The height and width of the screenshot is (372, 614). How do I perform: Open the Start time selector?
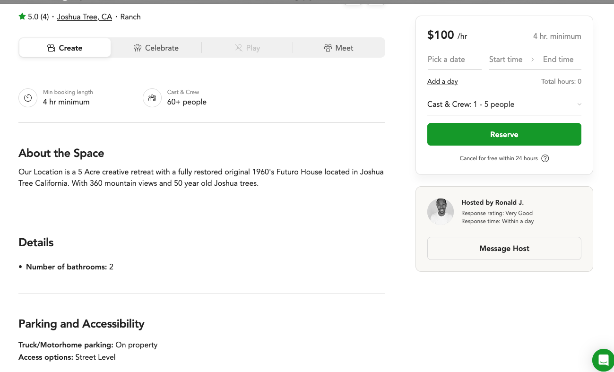506,60
